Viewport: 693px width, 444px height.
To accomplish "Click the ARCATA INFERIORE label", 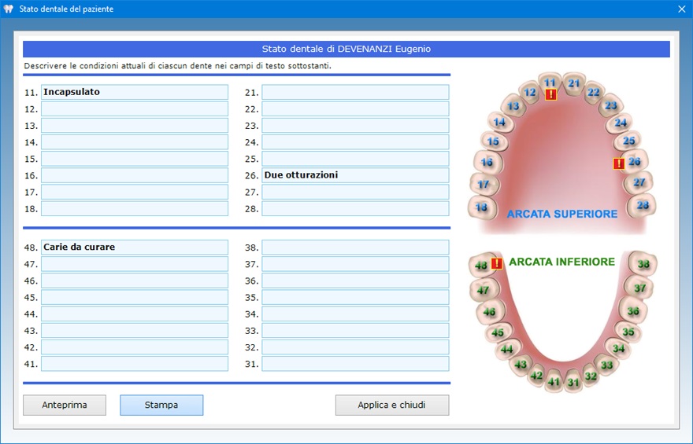I will (561, 262).
